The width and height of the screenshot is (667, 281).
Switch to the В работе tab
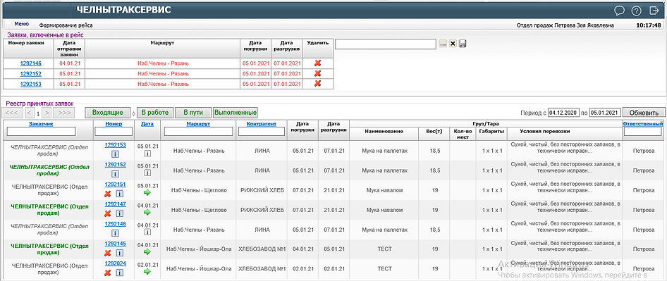tap(155, 113)
